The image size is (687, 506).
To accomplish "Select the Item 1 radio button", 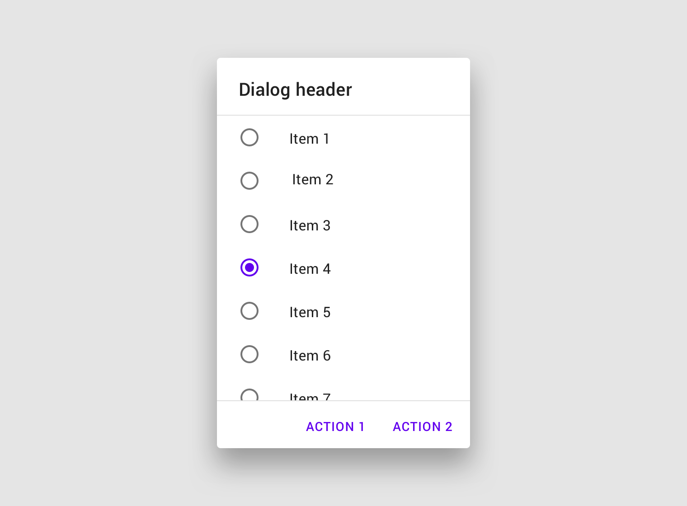I will [249, 137].
